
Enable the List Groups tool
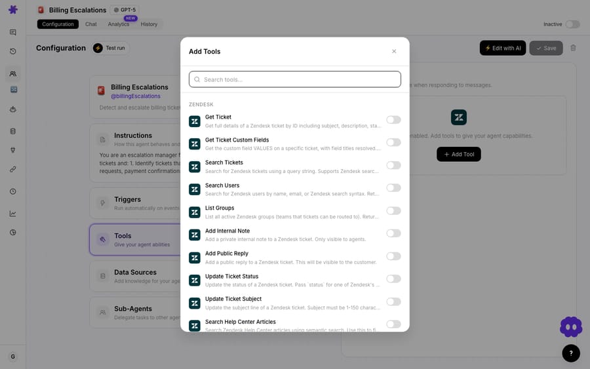pyautogui.click(x=393, y=210)
